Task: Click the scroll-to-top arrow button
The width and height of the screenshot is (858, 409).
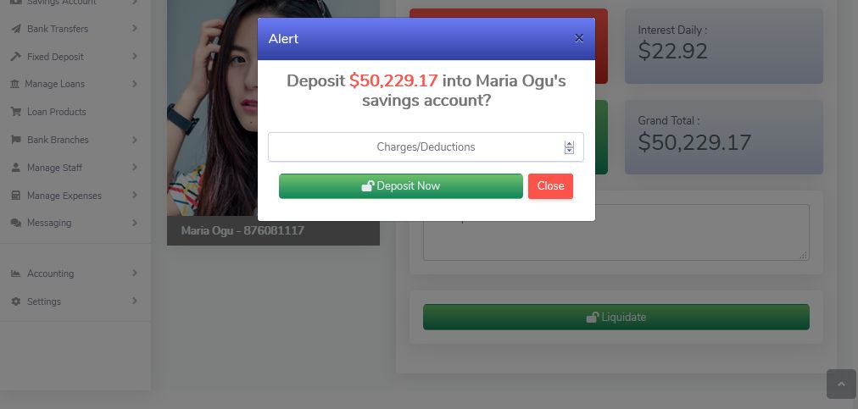Action: [841, 384]
